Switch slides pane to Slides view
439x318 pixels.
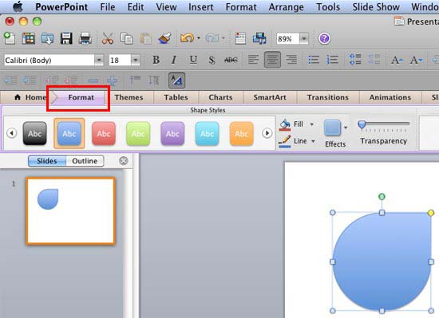point(47,161)
